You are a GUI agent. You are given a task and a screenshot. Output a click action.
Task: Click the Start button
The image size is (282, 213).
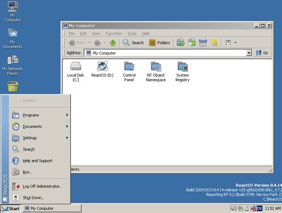coord(11,208)
